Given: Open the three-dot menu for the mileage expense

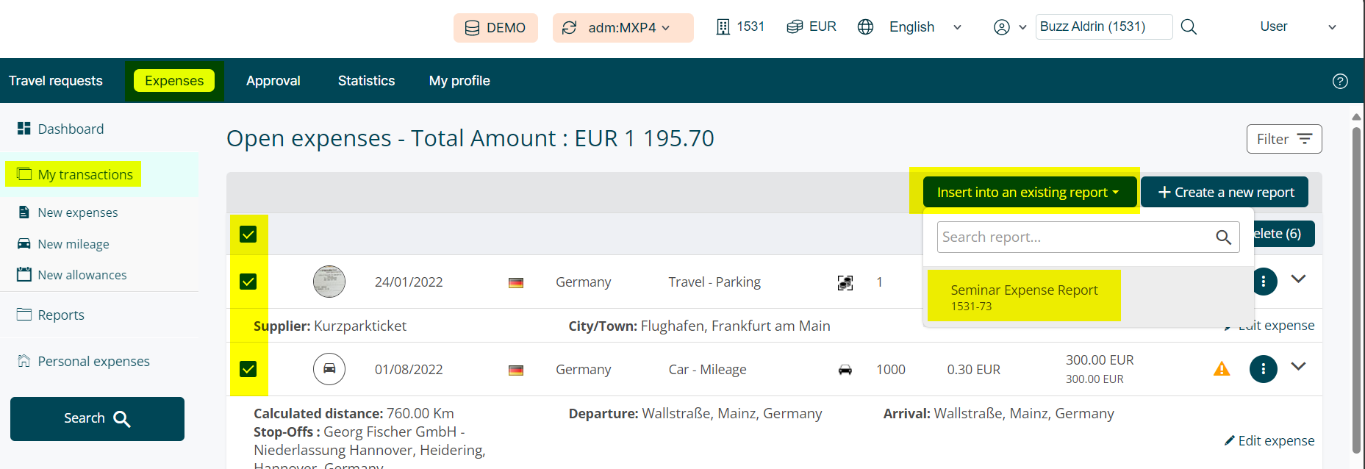Looking at the screenshot, I should (x=1263, y=369).
